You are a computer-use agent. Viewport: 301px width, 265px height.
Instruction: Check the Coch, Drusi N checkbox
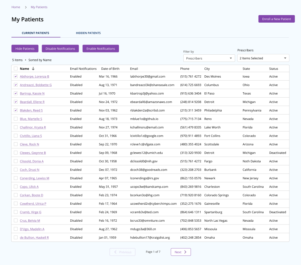16,170
